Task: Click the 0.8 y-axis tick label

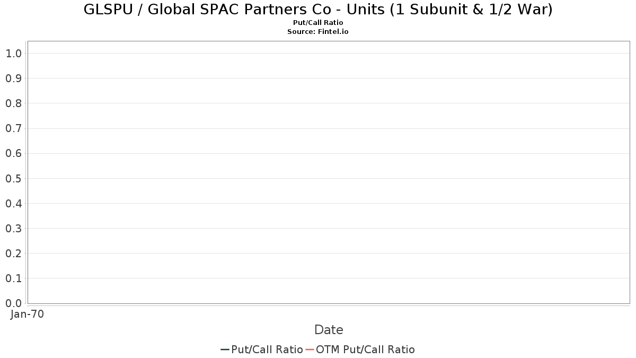Action: [13, 103]
